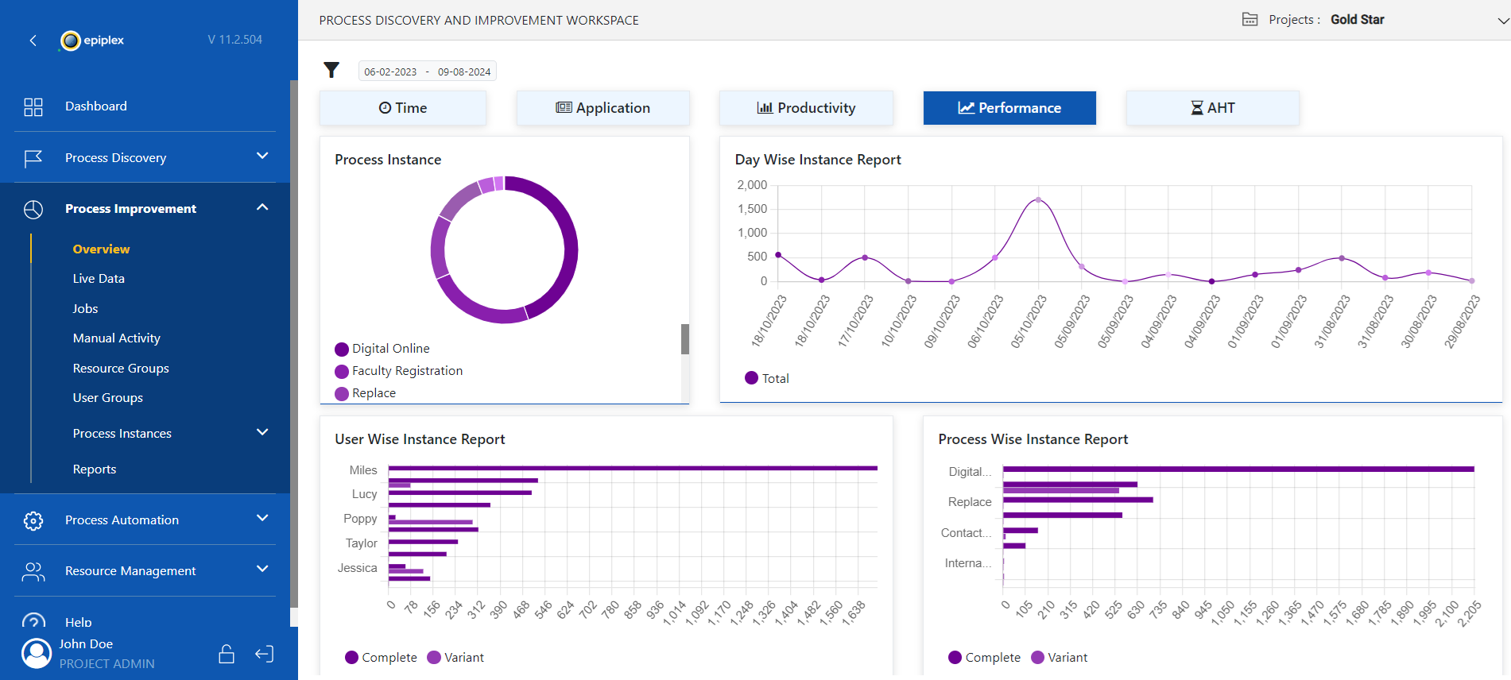This screenshot has height=680, width=1511.
Task: Open the Jobs page
Action: 85,309
